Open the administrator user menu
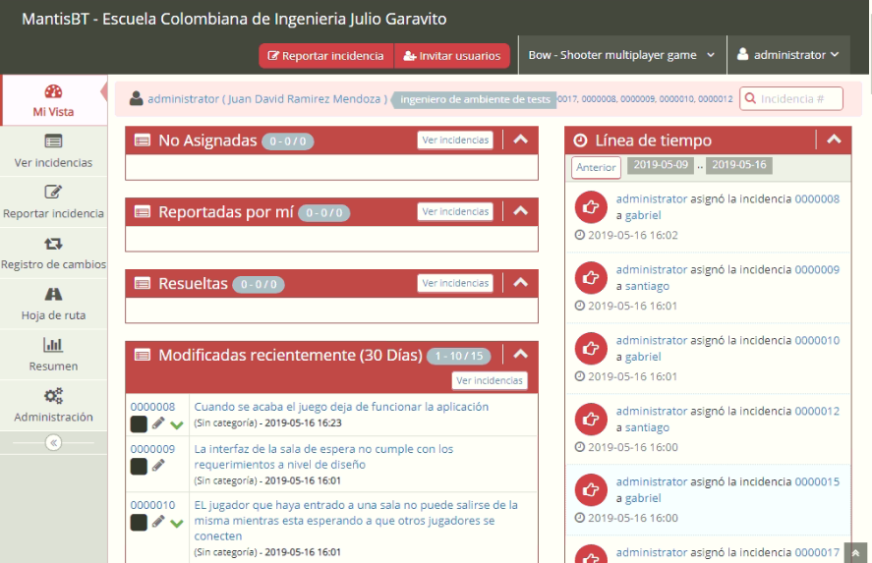The height and width of the screenshot is (563, 872). pyautogui.click(x=788, y=55)
